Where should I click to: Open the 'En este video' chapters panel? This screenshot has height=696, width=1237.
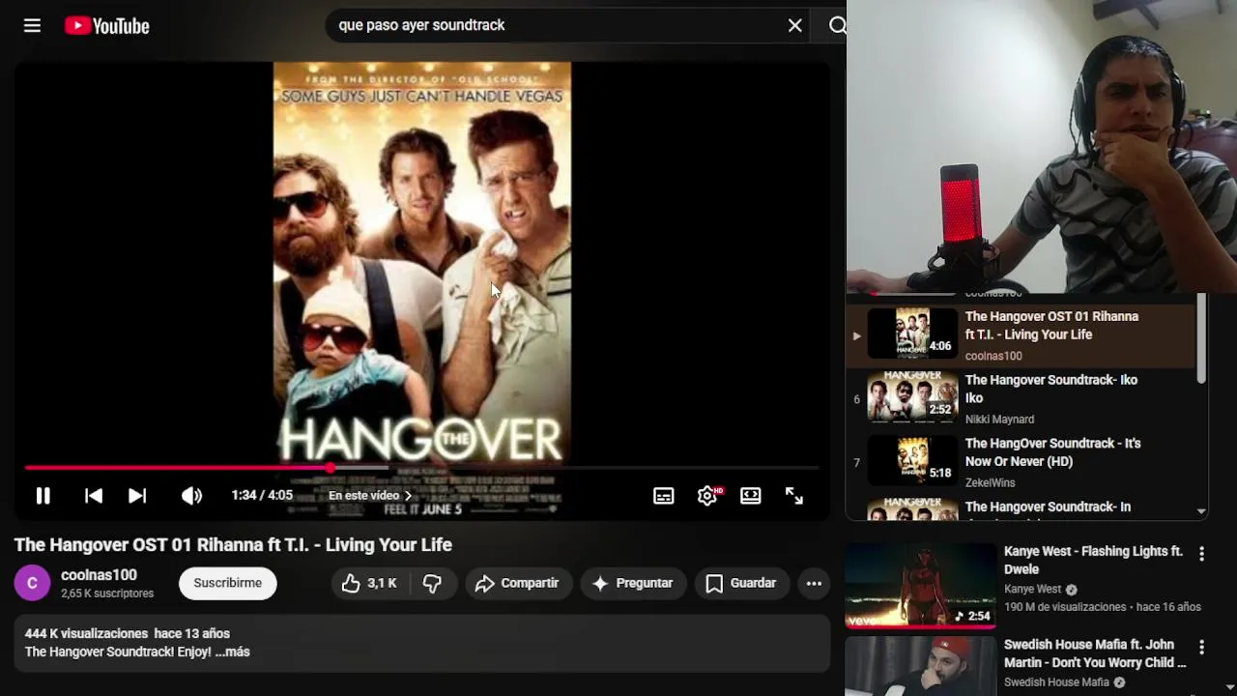pyautogui.click(x=370, y=496)
